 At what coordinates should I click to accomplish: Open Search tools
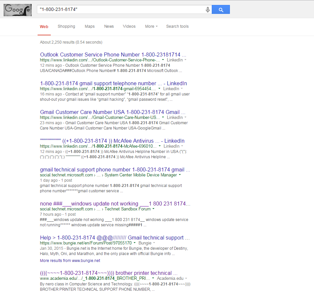[x=177, y=26]
